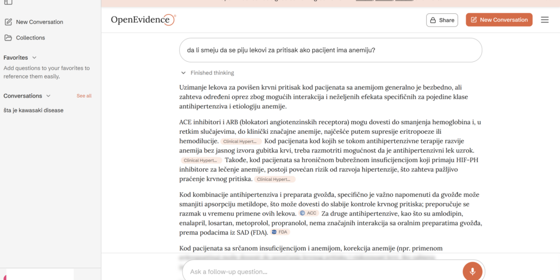Screen dimensions: 560x280
Task: Open Clinical Hypert citation after 'hemodilucije'
Action: [x=241, y=141]
